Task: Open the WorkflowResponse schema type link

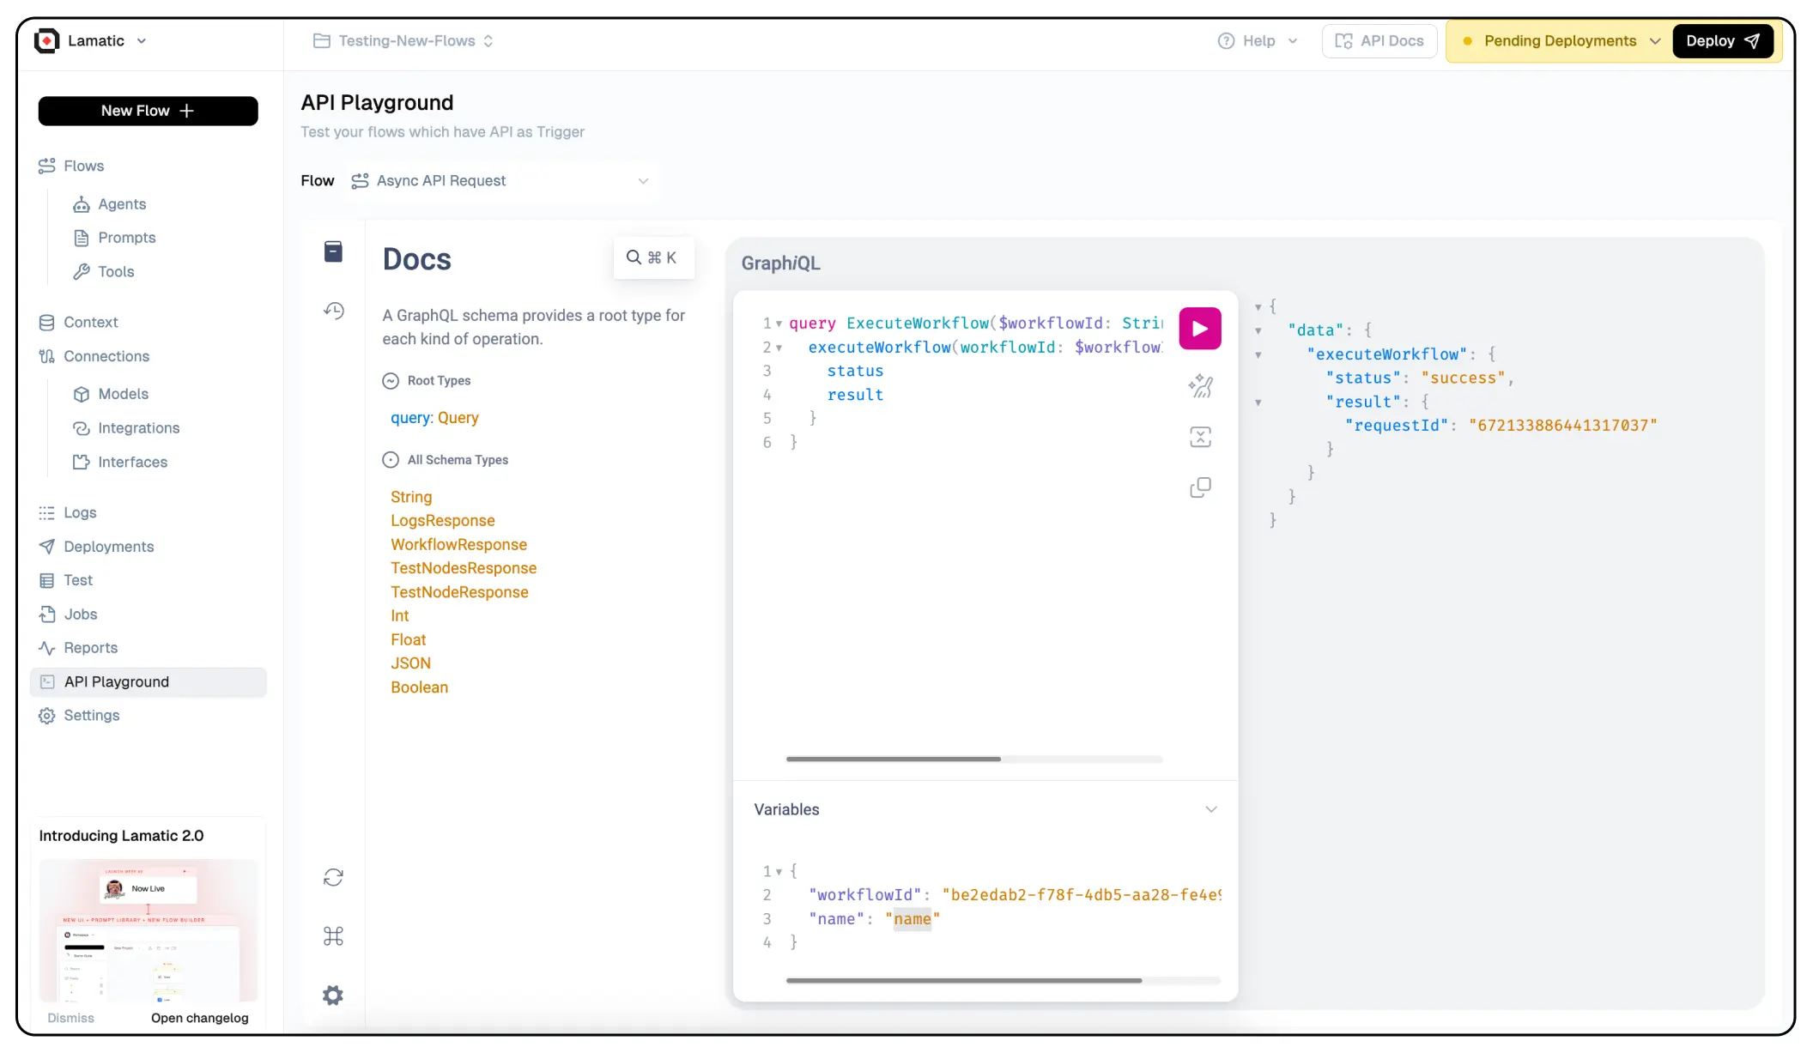Action: point(458,544)
